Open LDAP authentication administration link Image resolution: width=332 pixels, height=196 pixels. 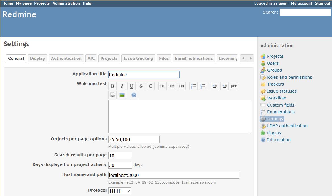287,126
